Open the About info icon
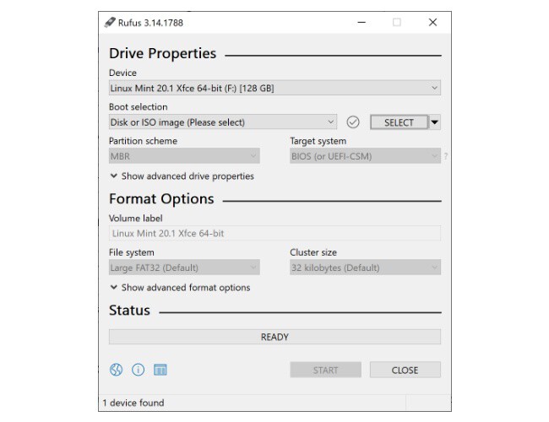 (138, 370)
